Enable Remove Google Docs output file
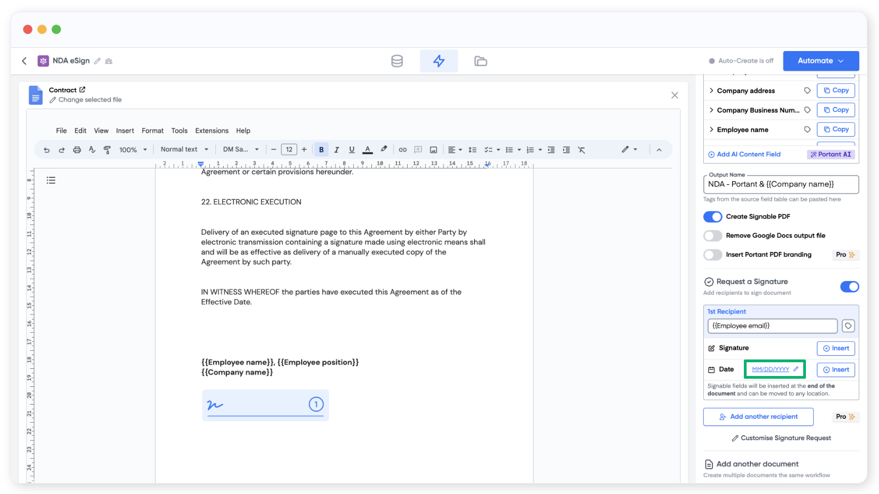 click(713, 236)
